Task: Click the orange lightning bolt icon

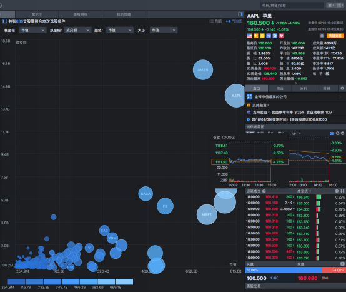Action: coord(255,36)
